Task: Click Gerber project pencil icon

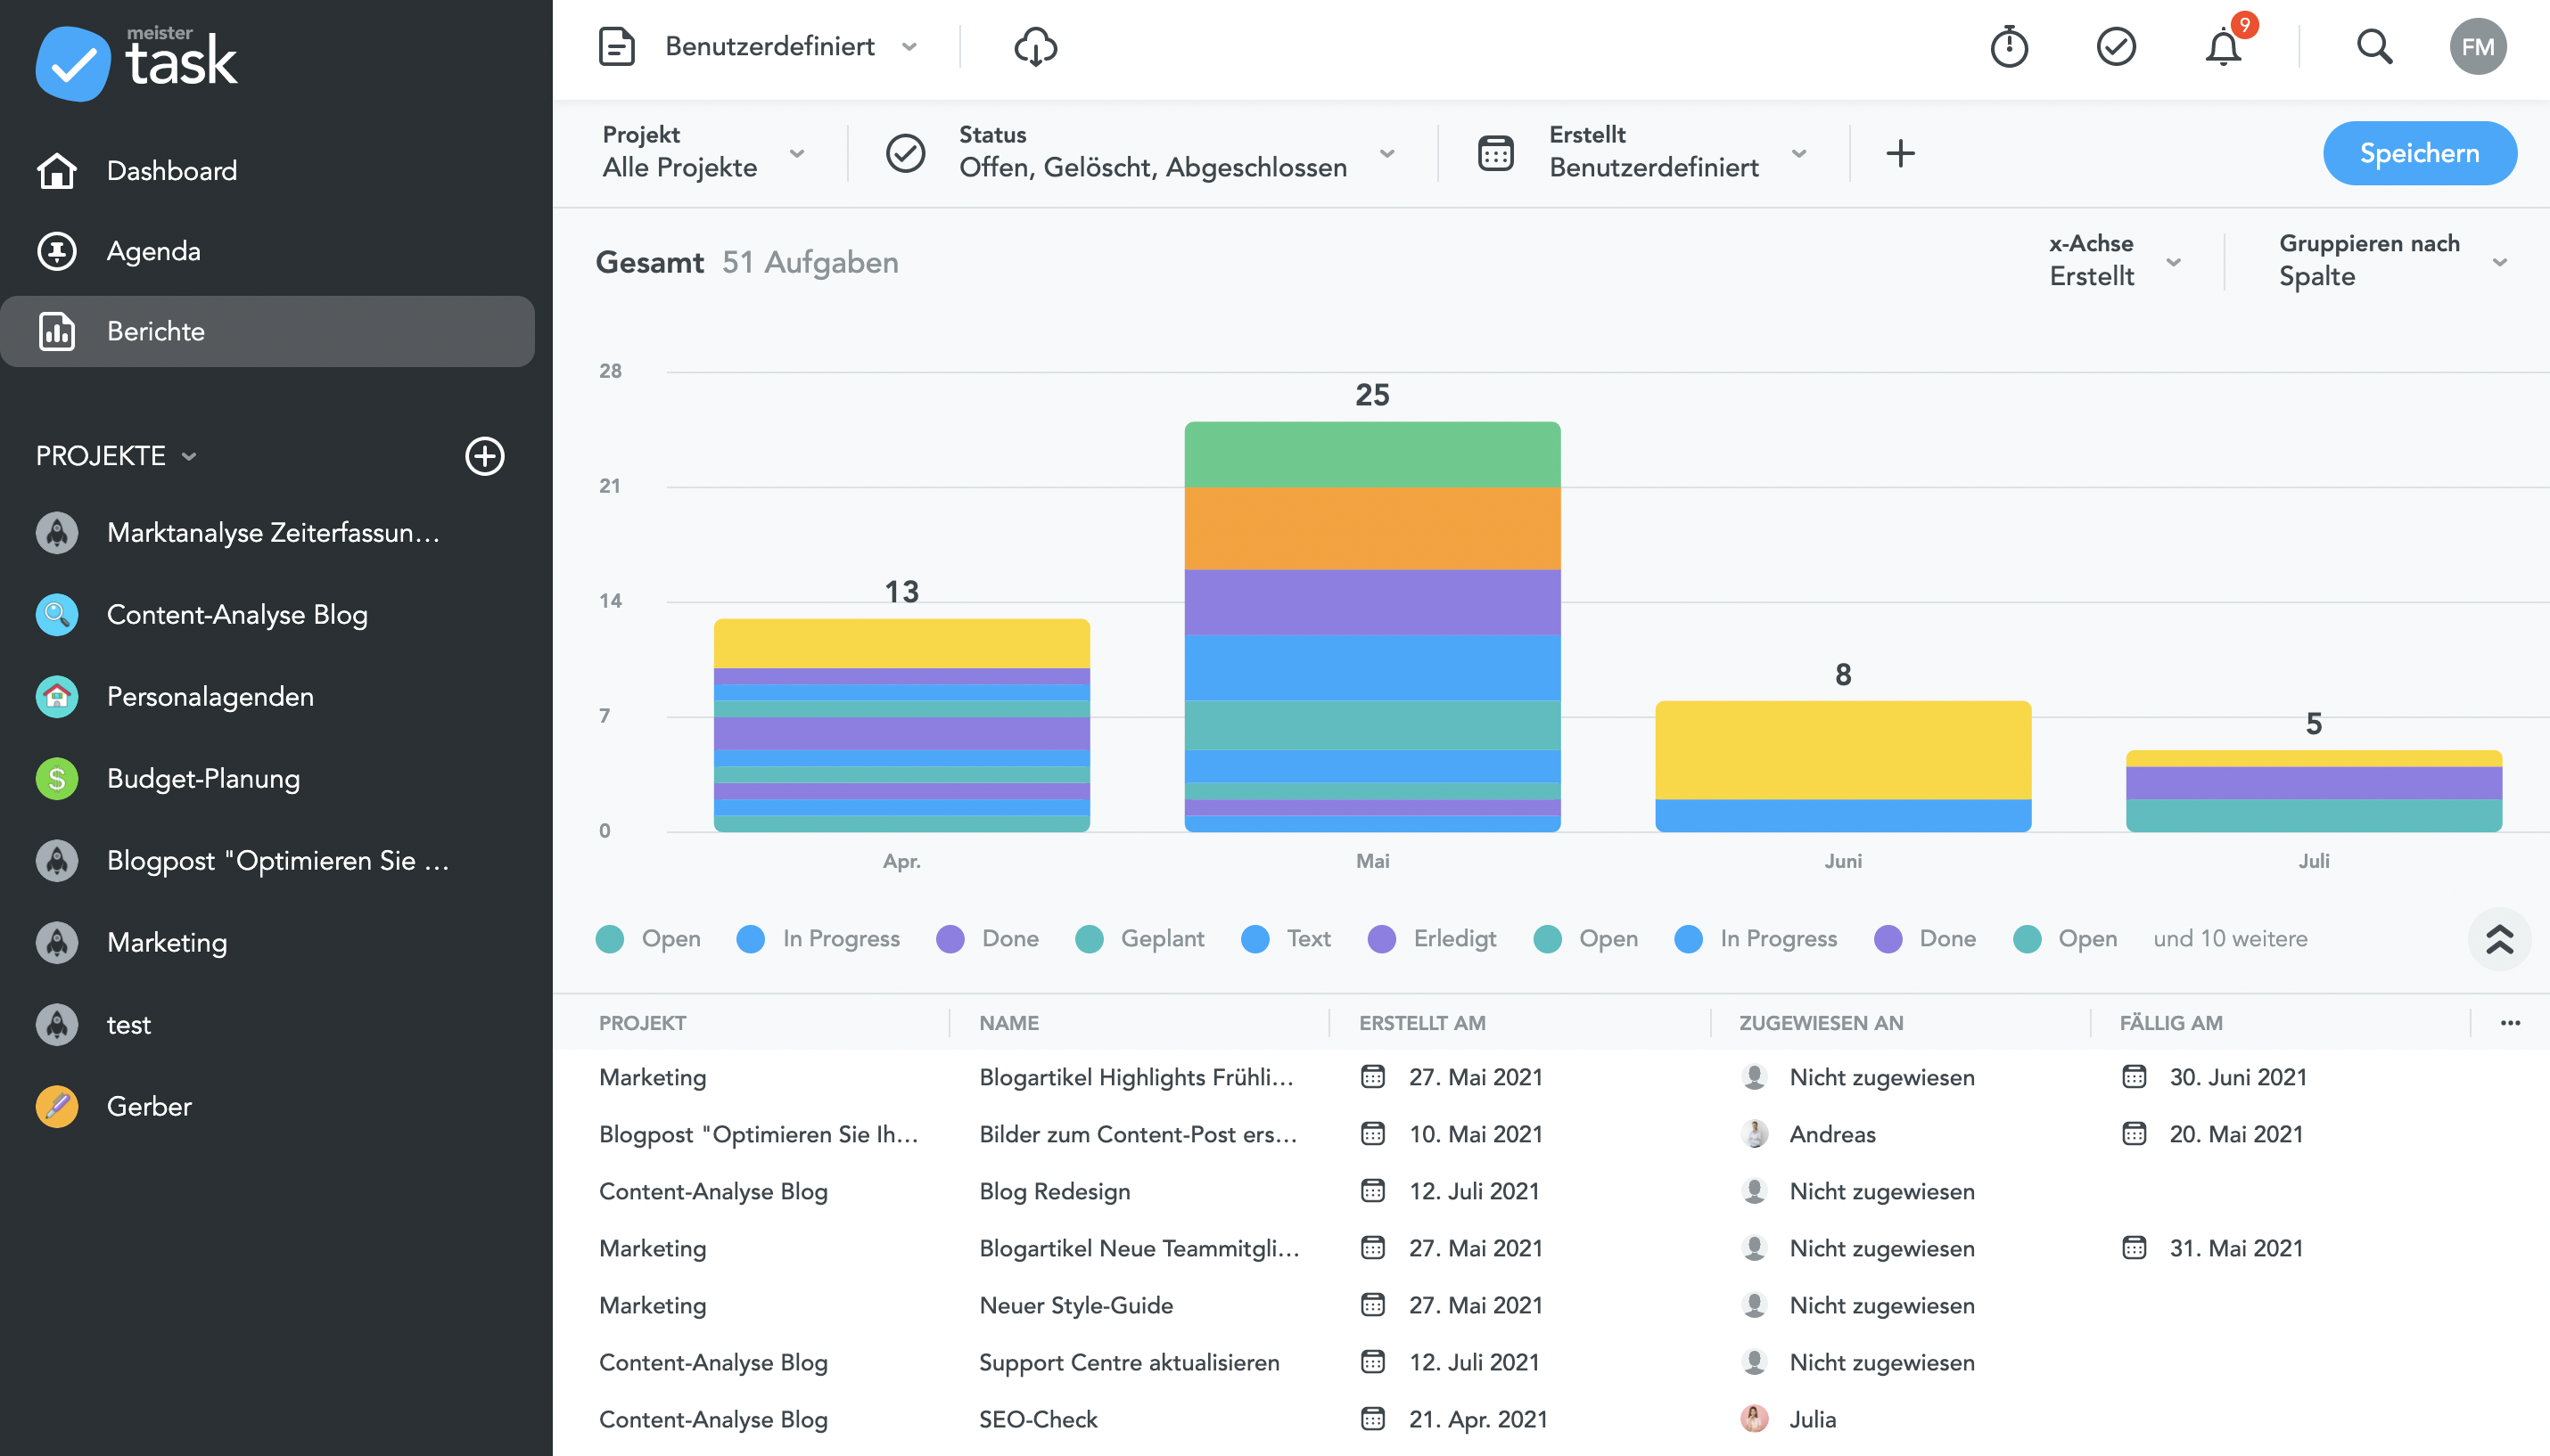Action: click(57, 1106)
